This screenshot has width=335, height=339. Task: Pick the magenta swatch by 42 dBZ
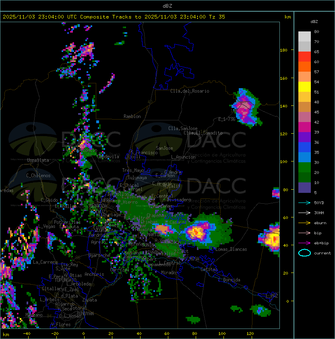click(304, 127)
